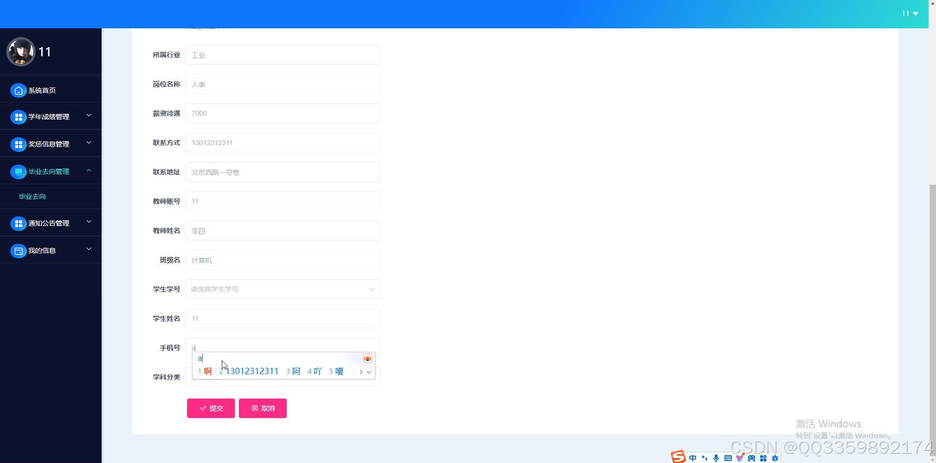Open the 毕业去向 submenu item
This screenshot has width=936, height=463.
click(x=51, y=196)
